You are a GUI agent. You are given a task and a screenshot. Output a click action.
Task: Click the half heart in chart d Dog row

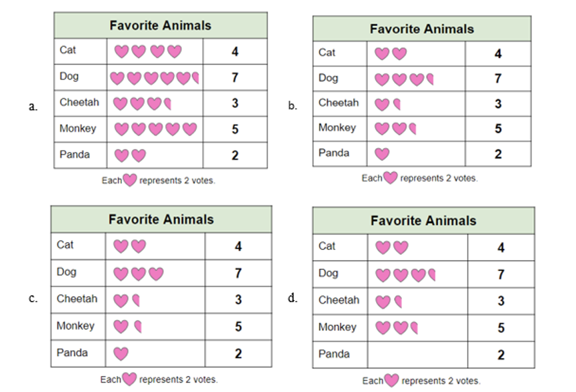[x=432, y=275]
